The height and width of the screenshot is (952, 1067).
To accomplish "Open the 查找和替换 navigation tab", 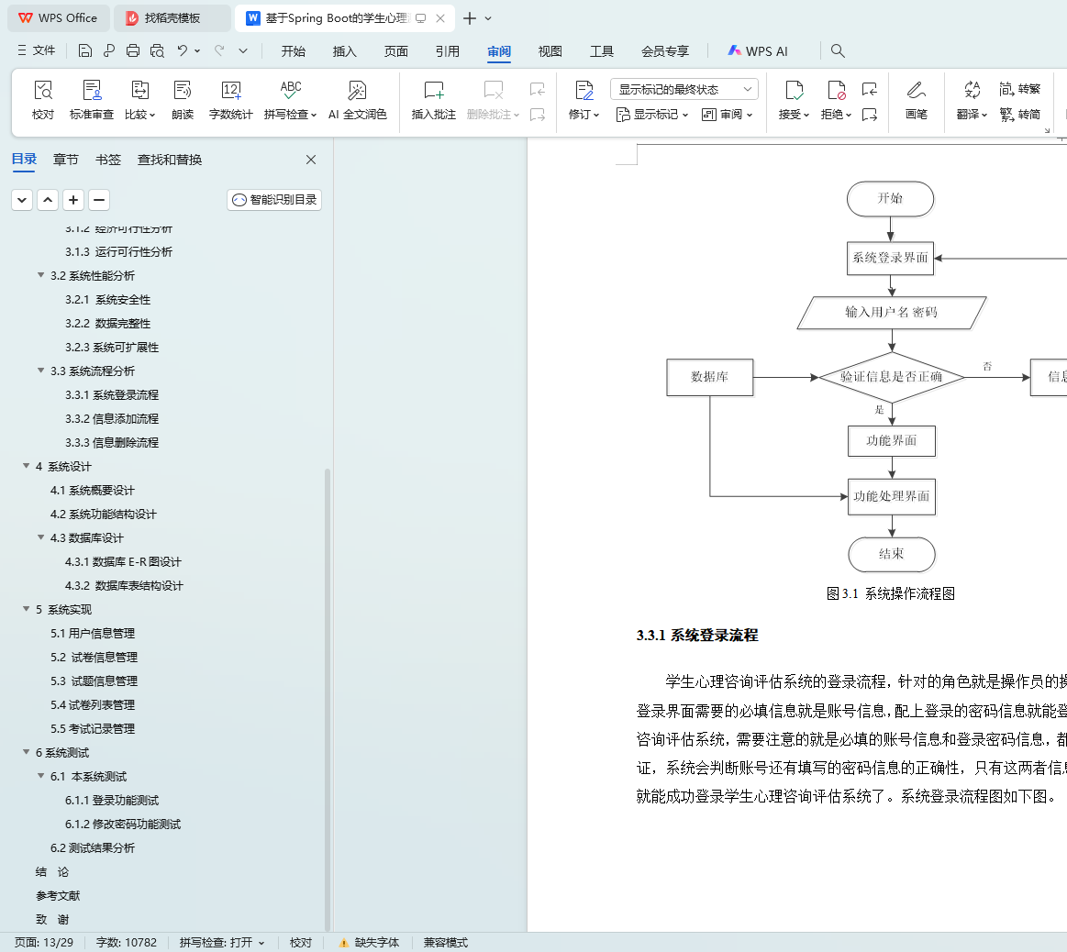I will coord(170,160).
